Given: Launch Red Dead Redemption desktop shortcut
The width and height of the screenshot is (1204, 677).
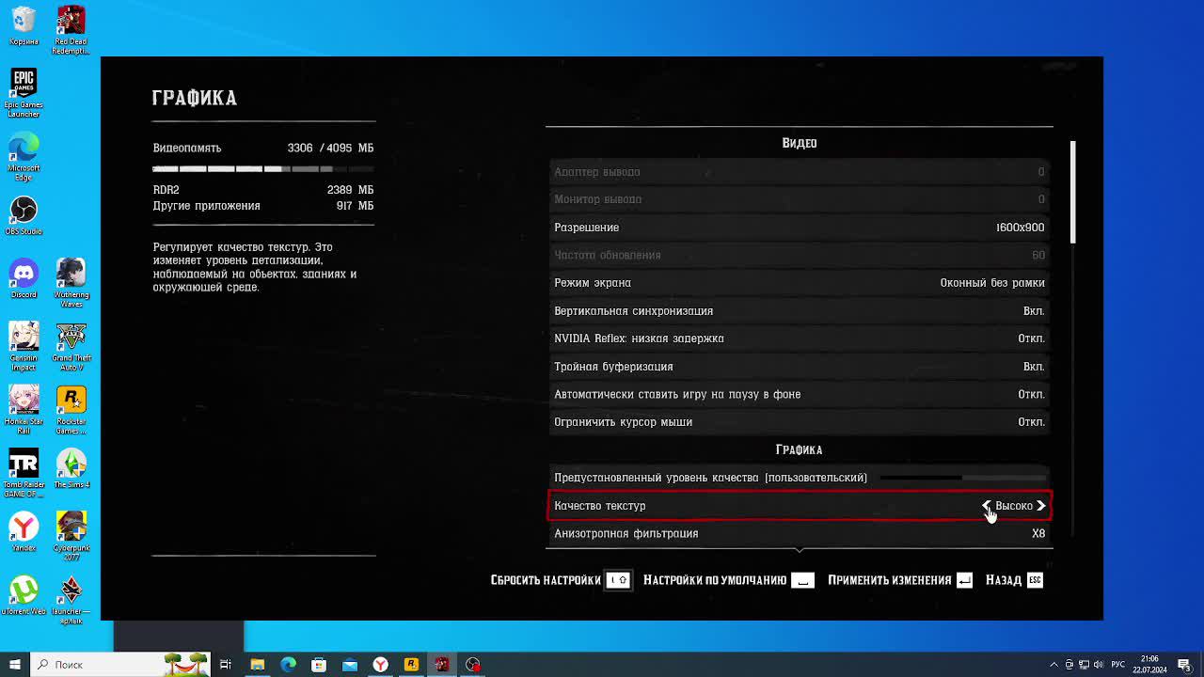Looking at the screenshot, I should (71, 30).
